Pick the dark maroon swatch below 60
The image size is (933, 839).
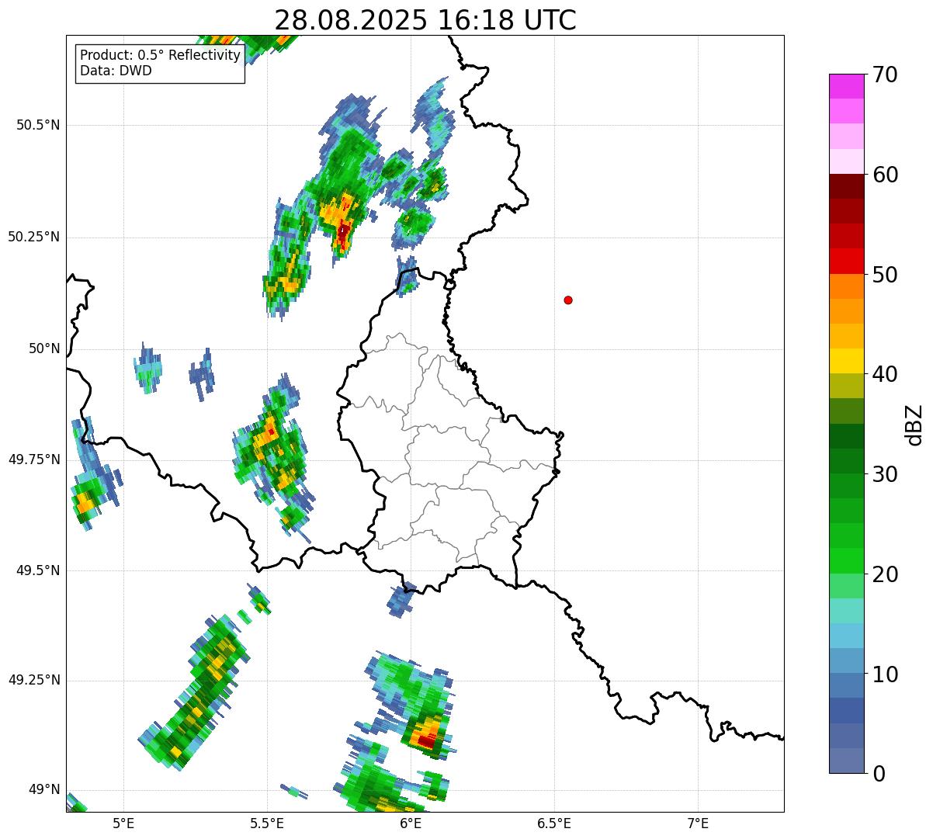point(846,186)
